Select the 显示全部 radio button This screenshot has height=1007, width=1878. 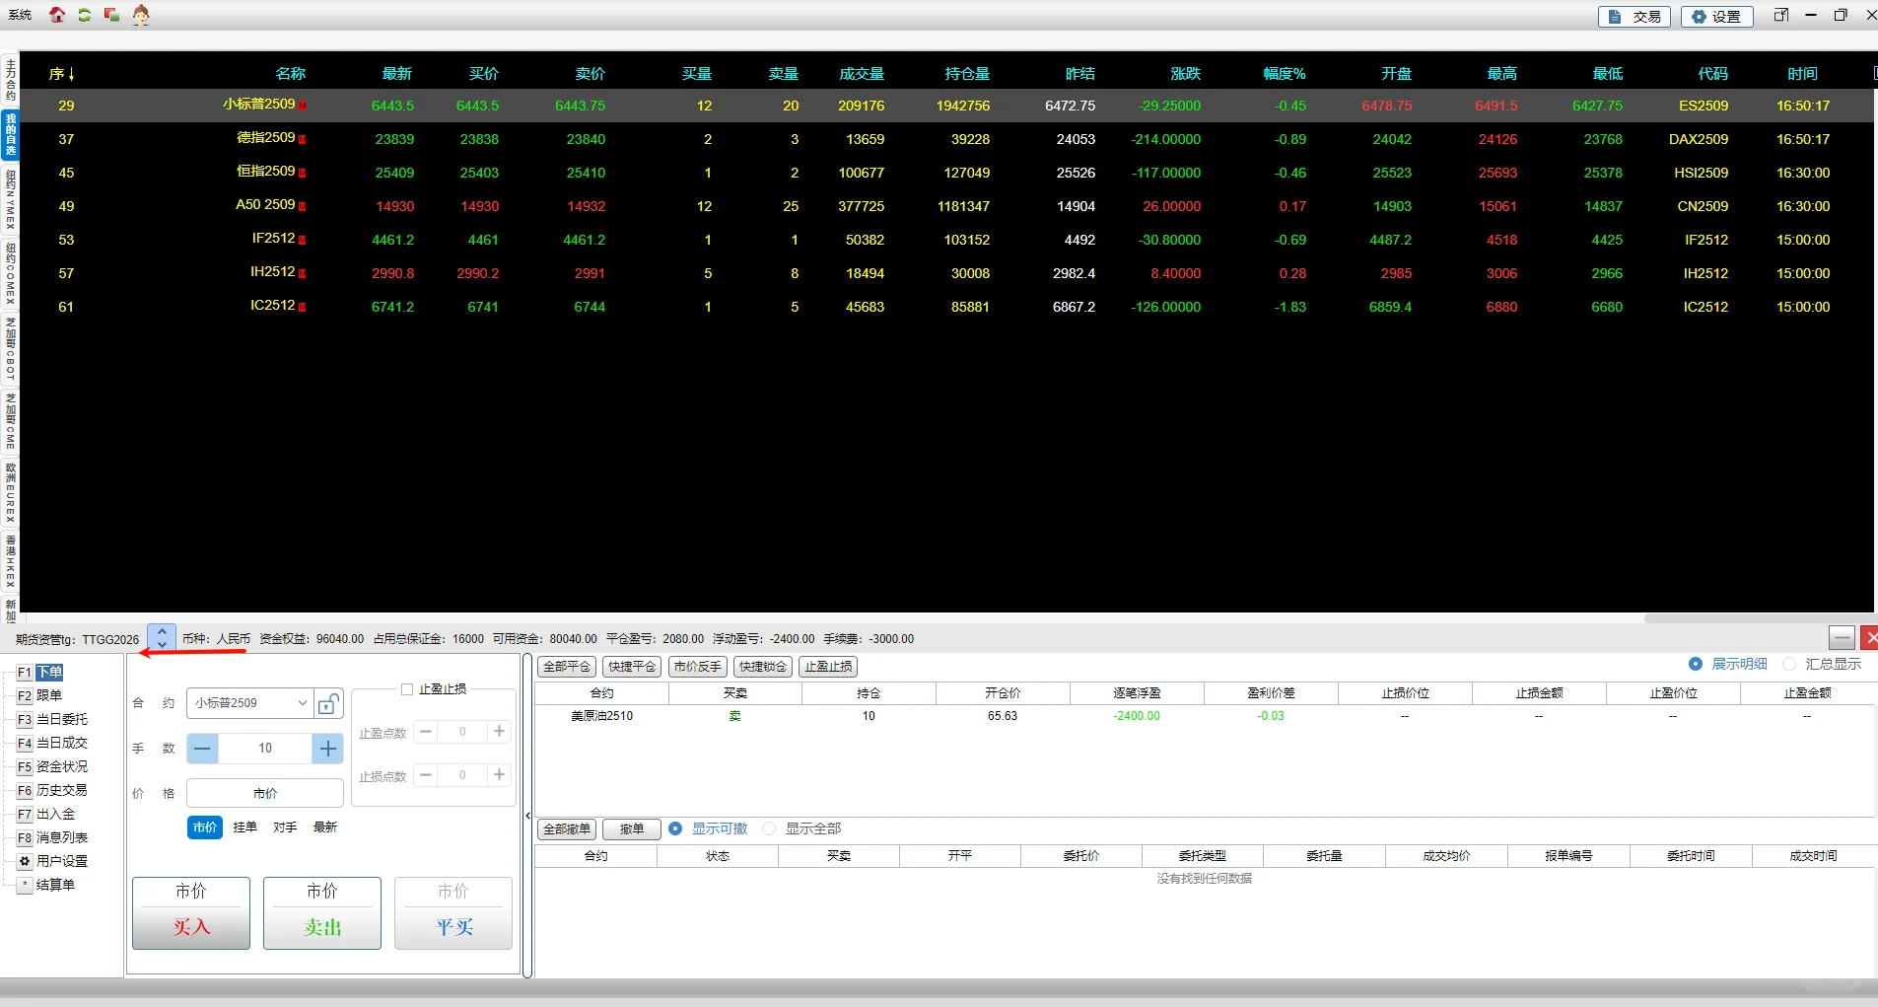769,828
